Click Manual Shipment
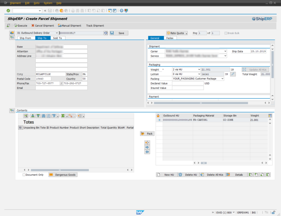This screenshot has height=216, width=281. tap(70, 26)
